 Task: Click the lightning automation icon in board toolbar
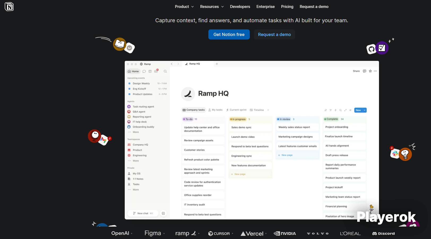click(335, 110)
